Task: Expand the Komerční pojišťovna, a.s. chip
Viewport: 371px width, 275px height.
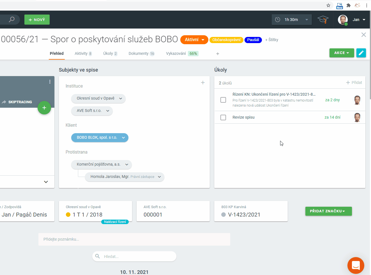Action: point(126,164)
